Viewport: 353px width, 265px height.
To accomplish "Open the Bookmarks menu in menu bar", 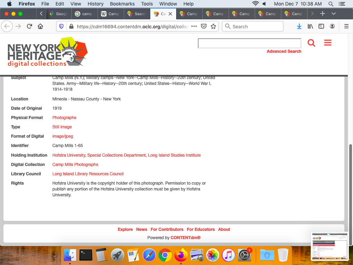I will pos(122,4).
